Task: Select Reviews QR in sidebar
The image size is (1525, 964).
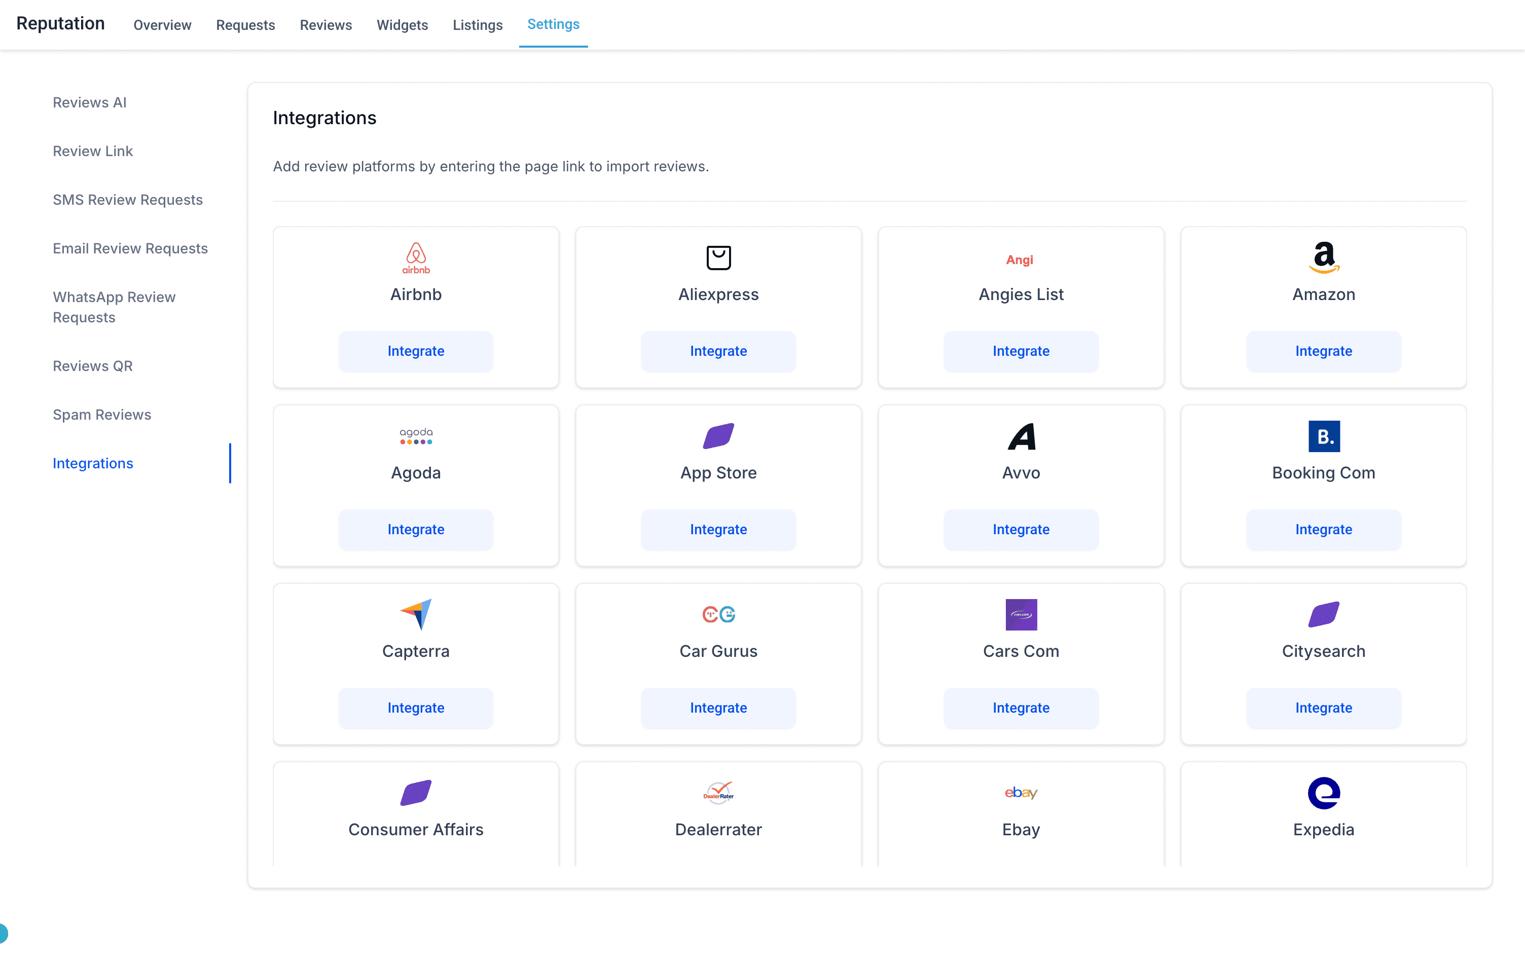Action: click(x=92, y=366)
